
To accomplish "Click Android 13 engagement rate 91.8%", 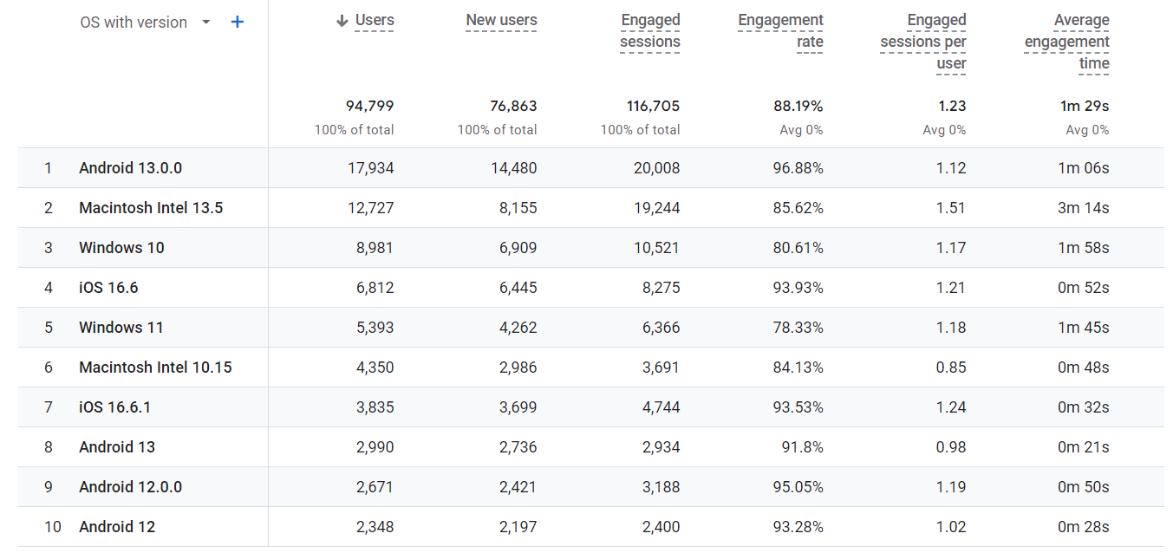I will pyautogui.click(x=803, y=447).
